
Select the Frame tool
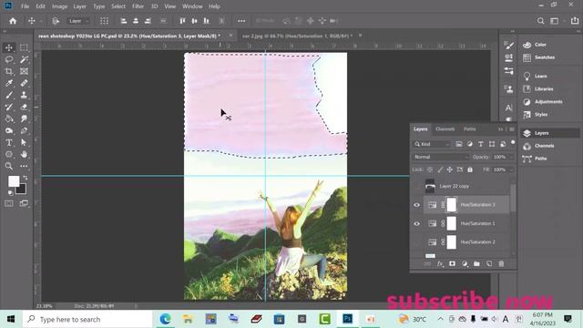24,71
